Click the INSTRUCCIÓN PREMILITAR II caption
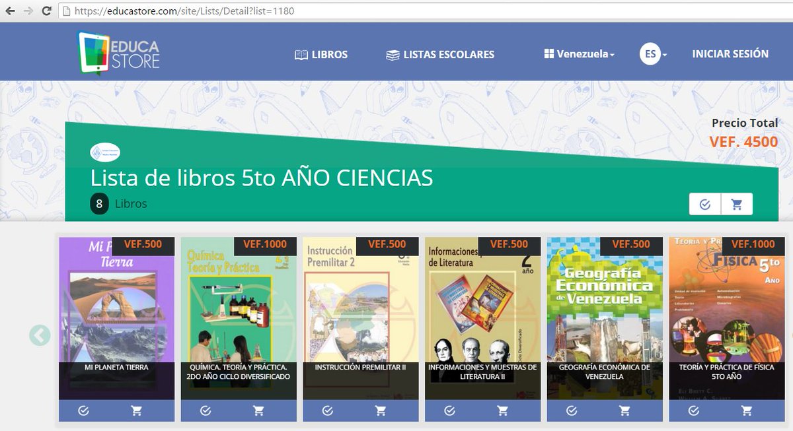793x431 pixels. (361, 367)
